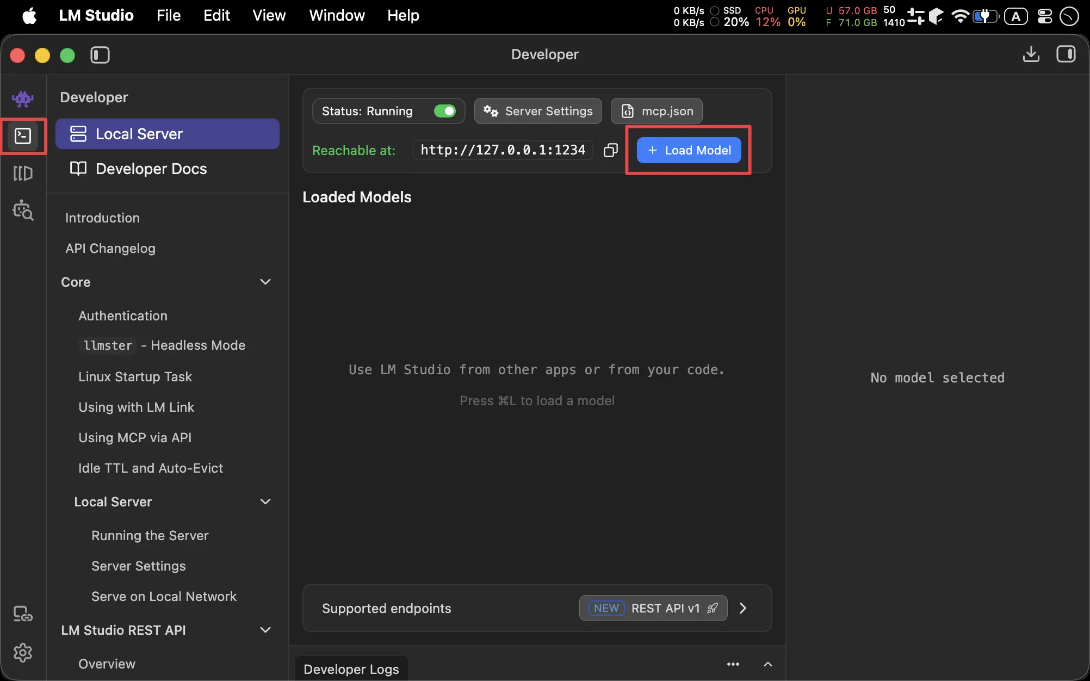Open the llmster Headless Mode page
The height and width of the screenshot is (681, 1090).
pos(163,345)
